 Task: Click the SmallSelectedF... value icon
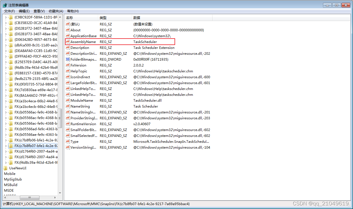point(68,136)
